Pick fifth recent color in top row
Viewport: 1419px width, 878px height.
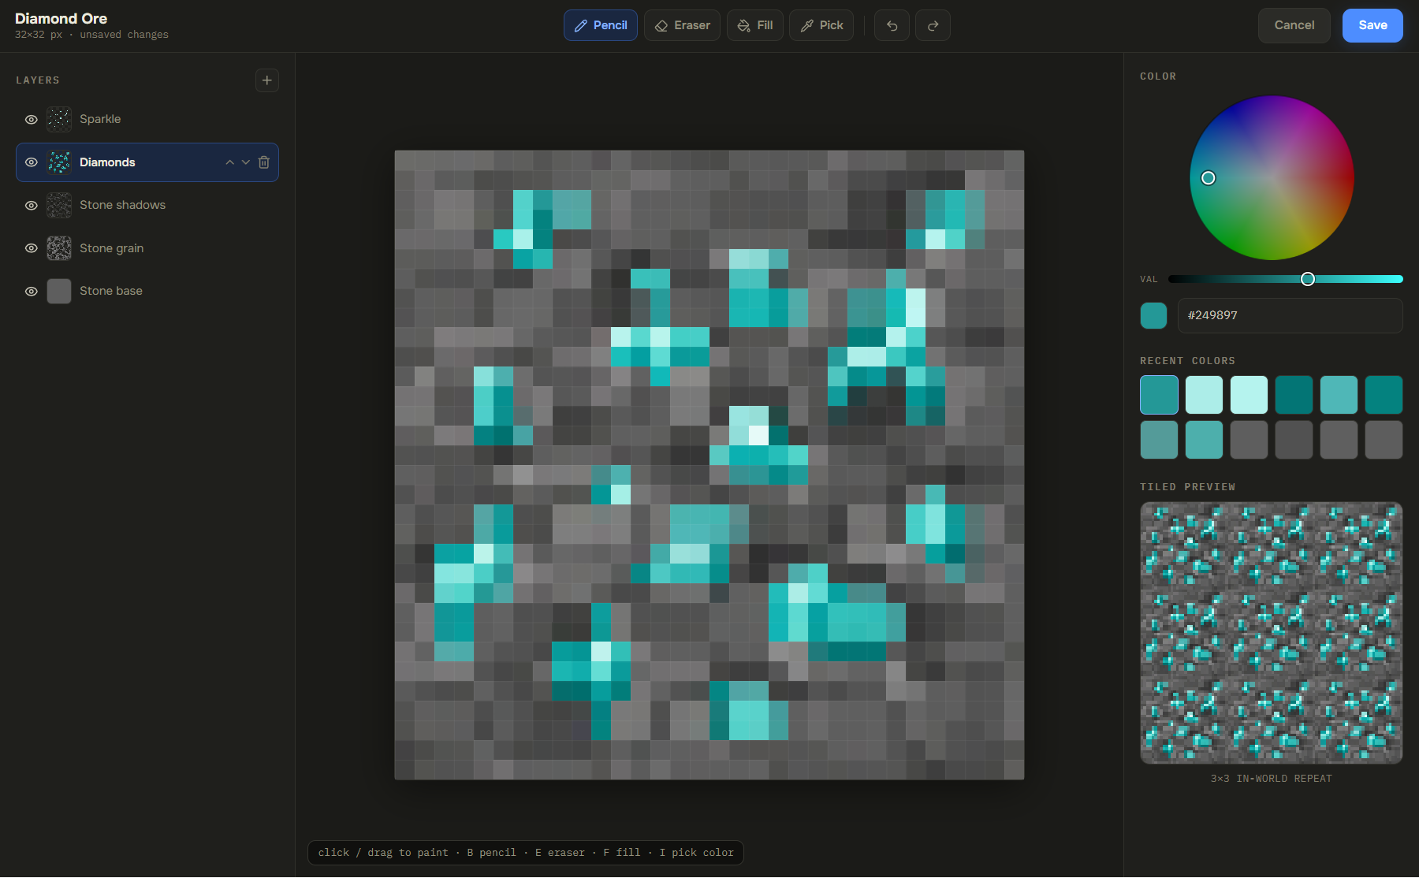pos(1339,395)
